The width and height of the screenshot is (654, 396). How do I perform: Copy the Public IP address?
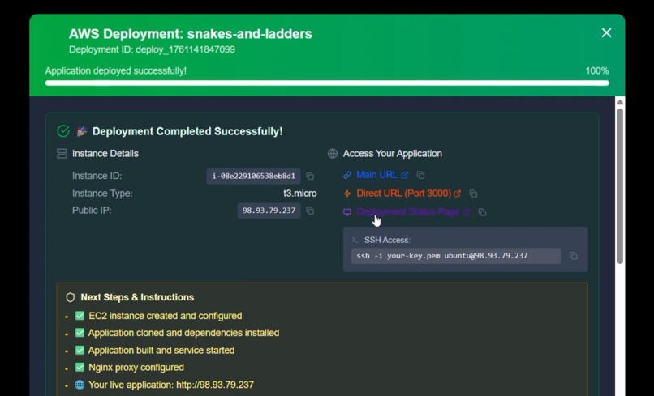tap(310, 211)
